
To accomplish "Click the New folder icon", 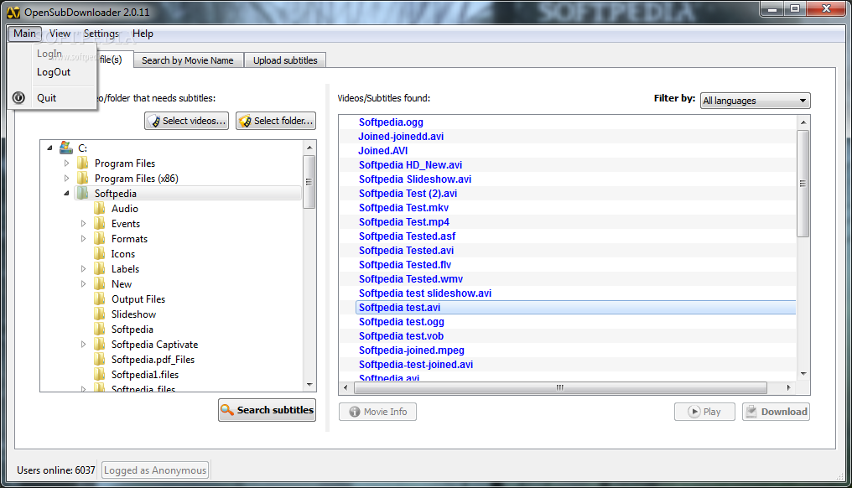I will (x=100, y=284).
